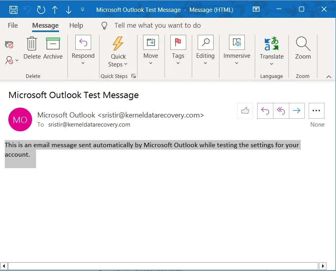
Task: Expand the Editing chevron
Action: pyautogui.click(x=205, y=63)
